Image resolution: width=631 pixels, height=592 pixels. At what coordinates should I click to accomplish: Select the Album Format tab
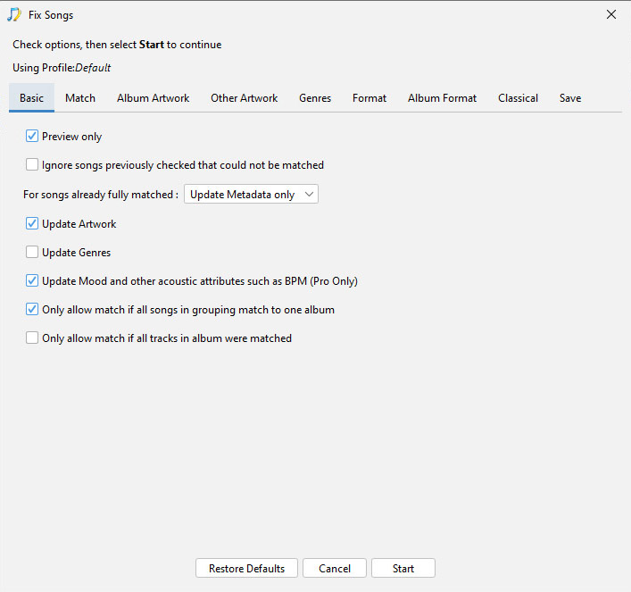point(442,98)
